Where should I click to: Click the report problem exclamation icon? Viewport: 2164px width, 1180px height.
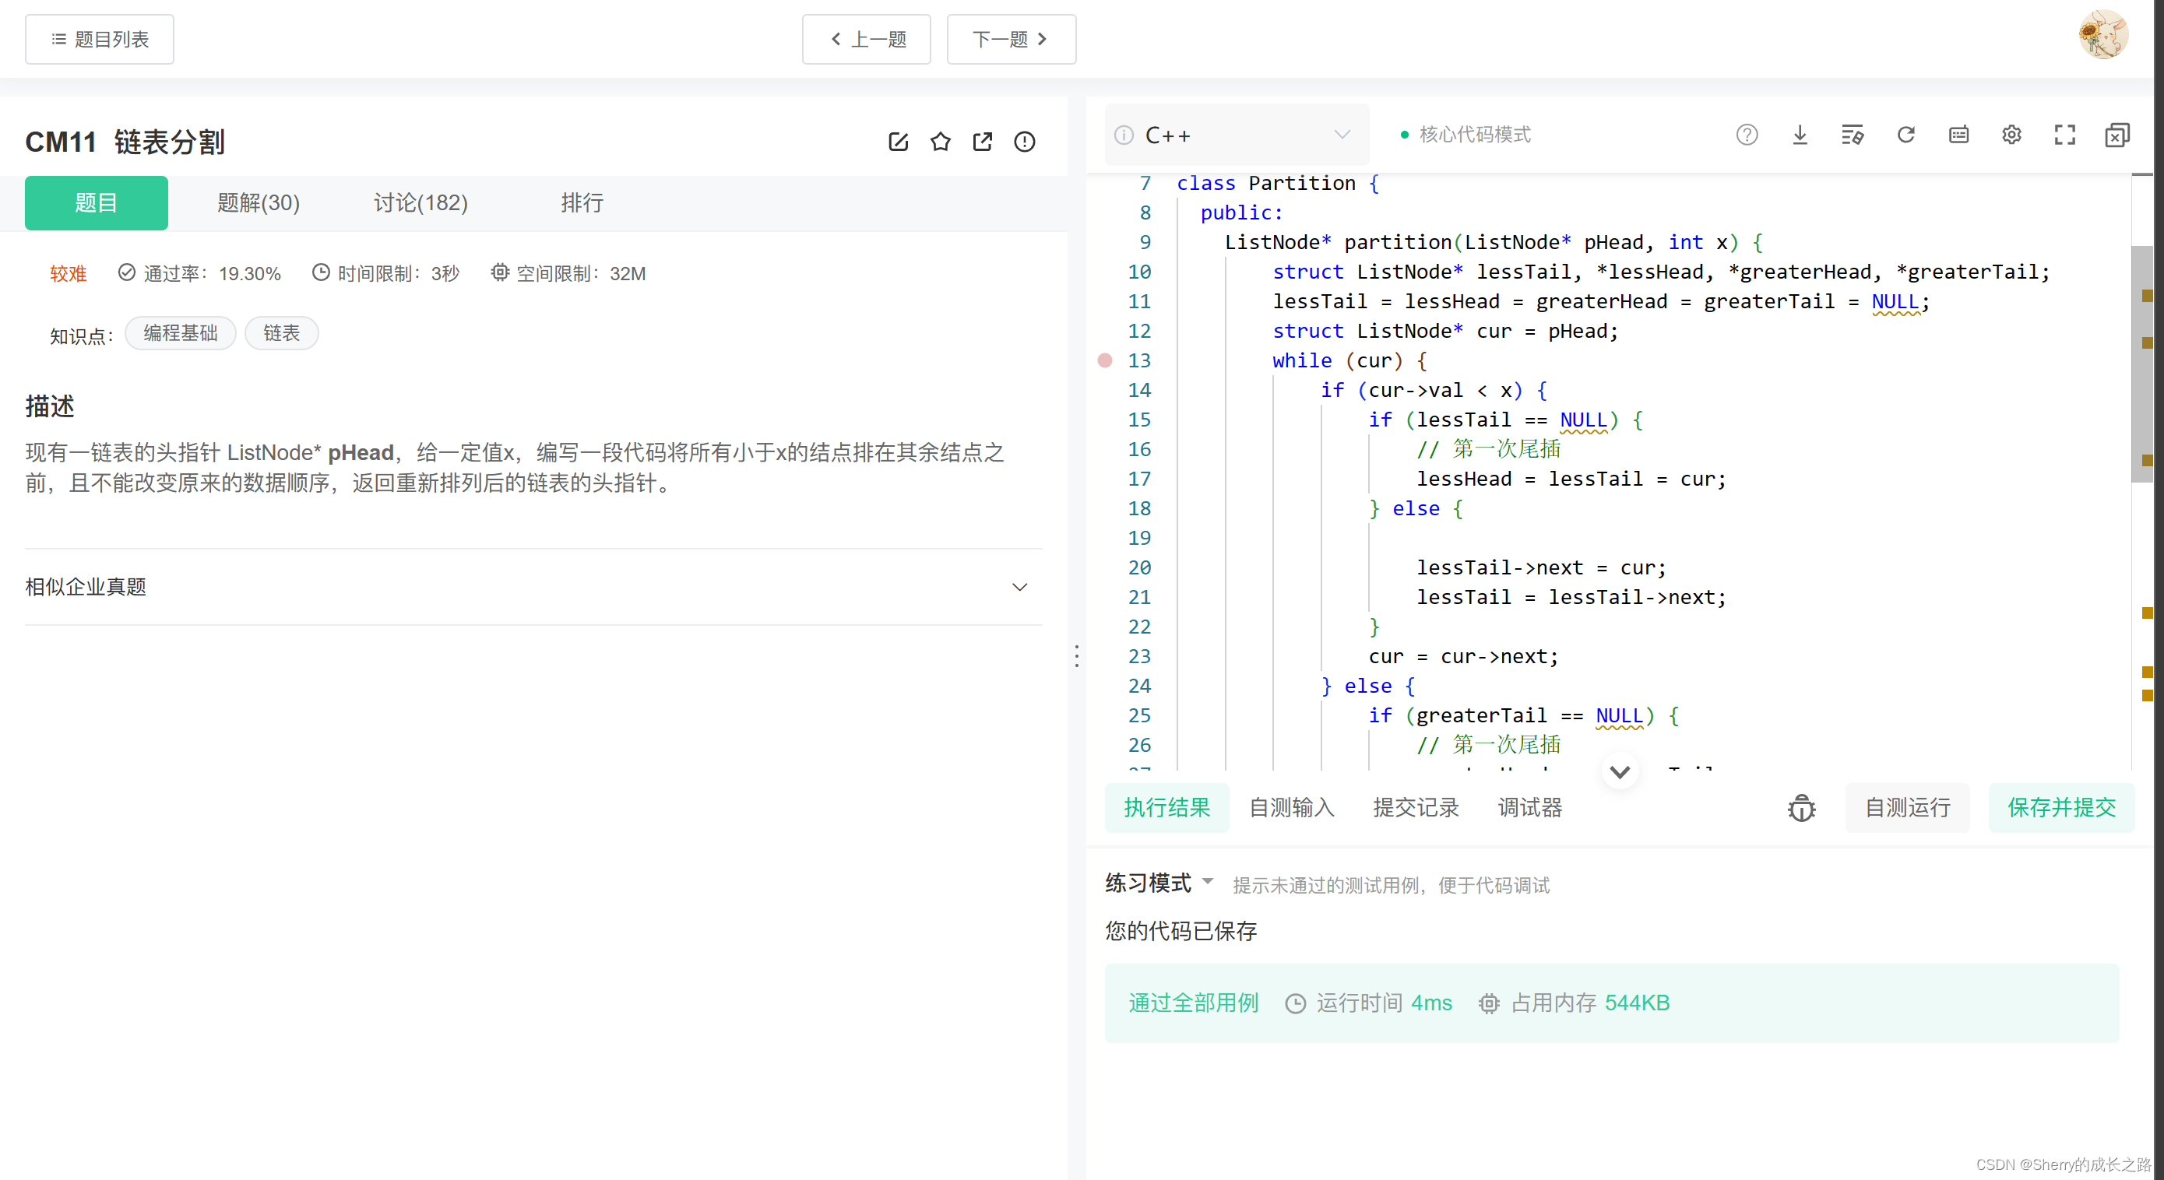pyautogui.click(x=1024, y=142)
